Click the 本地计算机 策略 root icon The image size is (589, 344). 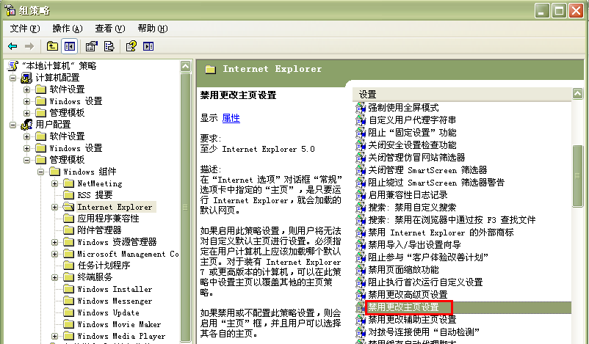[13, 66]
